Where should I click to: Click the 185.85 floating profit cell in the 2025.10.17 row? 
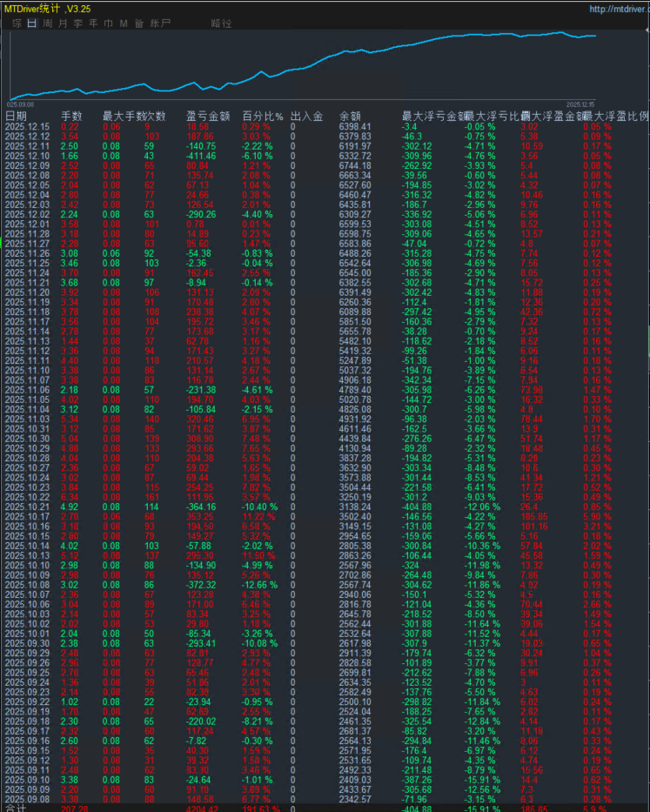[533, 517]
